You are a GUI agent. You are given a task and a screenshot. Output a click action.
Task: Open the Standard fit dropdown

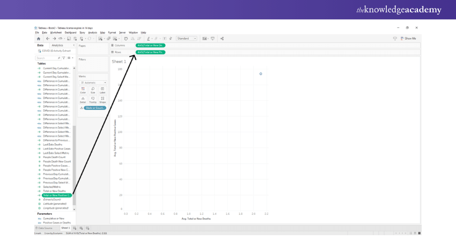[187, 39]
